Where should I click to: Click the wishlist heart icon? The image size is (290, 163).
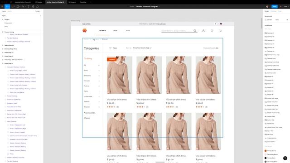coord(212,31)
